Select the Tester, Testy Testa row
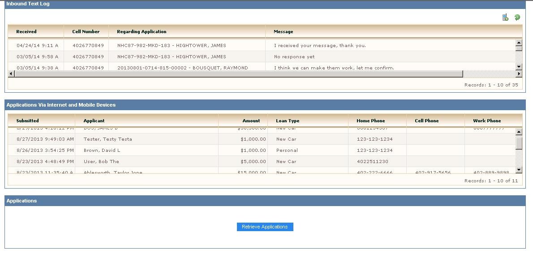Viewport: 533px width, 254px height. click(107, 139)
